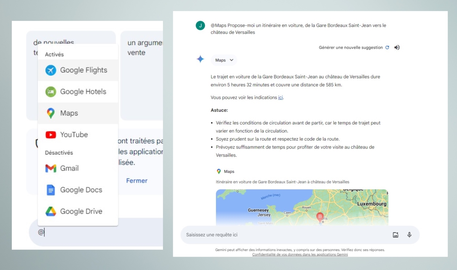Play the response aloud with the speaker icon
457x270 pixels.
[x=397, y=48]
